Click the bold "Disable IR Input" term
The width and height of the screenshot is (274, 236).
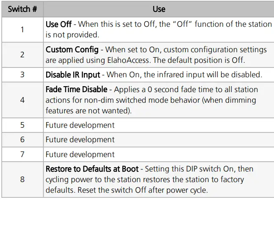[73, 75]
